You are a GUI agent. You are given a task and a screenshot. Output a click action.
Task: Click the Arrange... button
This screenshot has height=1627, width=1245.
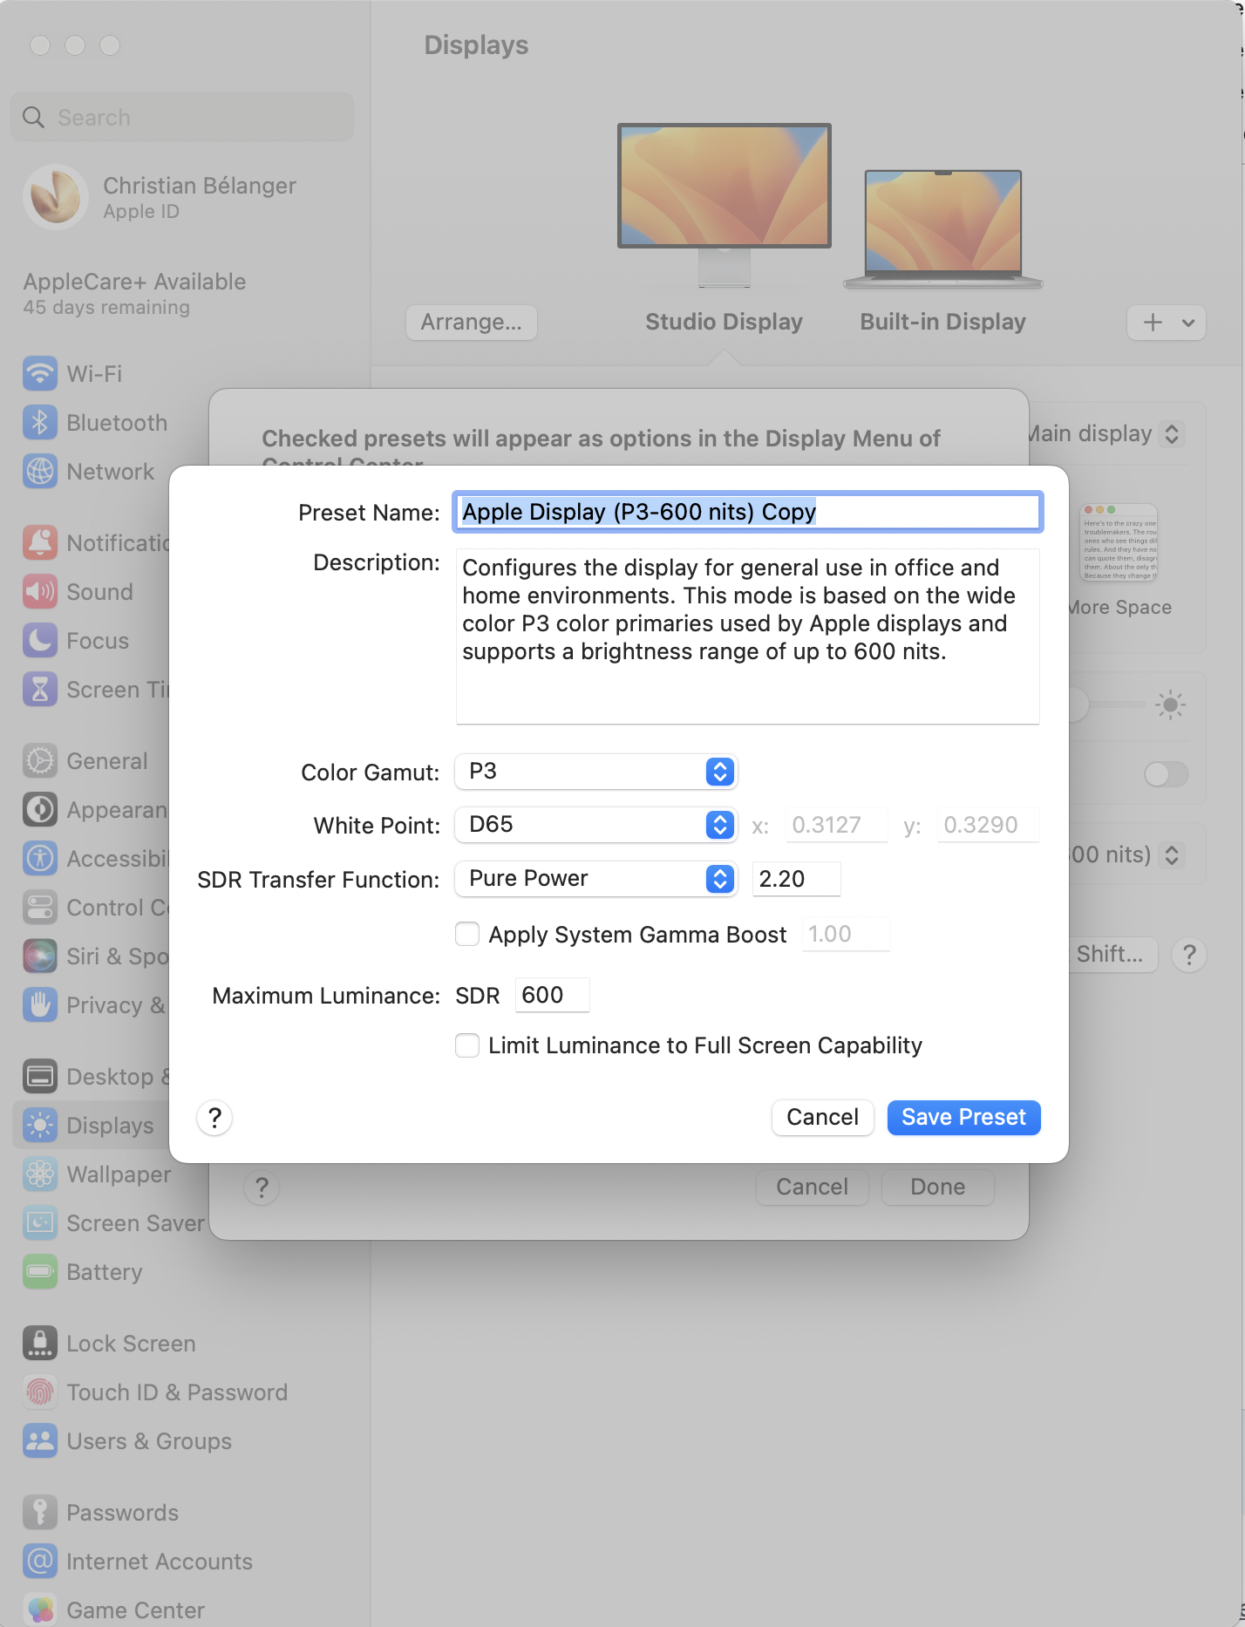pos(471,323)
